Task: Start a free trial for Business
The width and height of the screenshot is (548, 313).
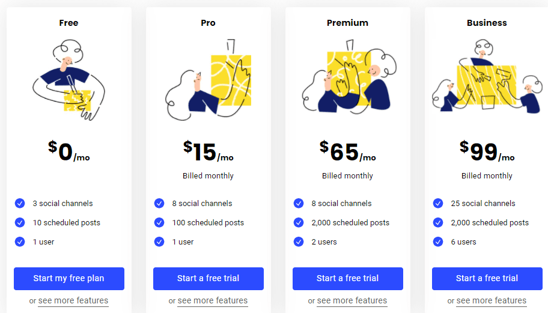Action: point(487,279)
